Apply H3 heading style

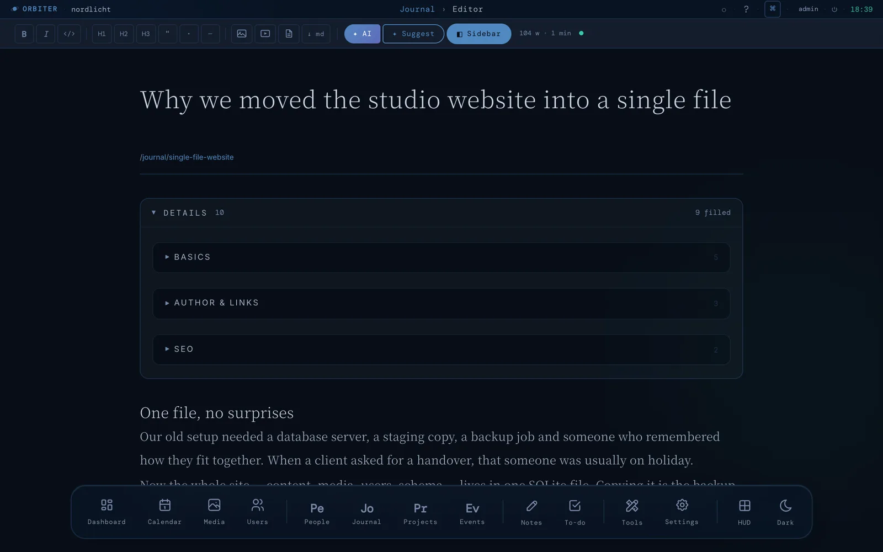point(146,34)
